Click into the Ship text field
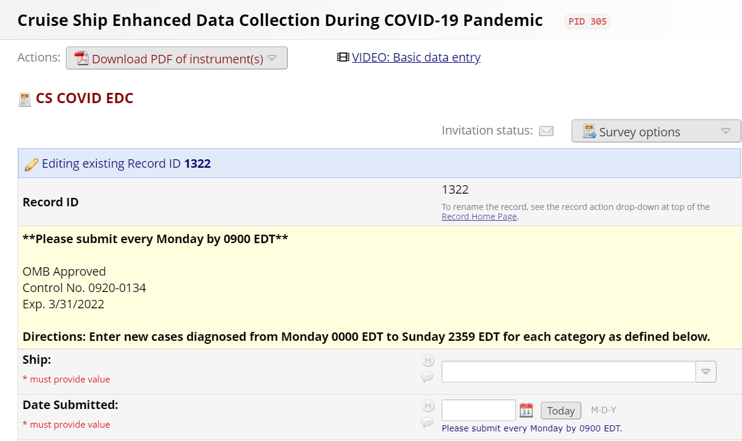The image size is (742, 441). tap(568, 372)
